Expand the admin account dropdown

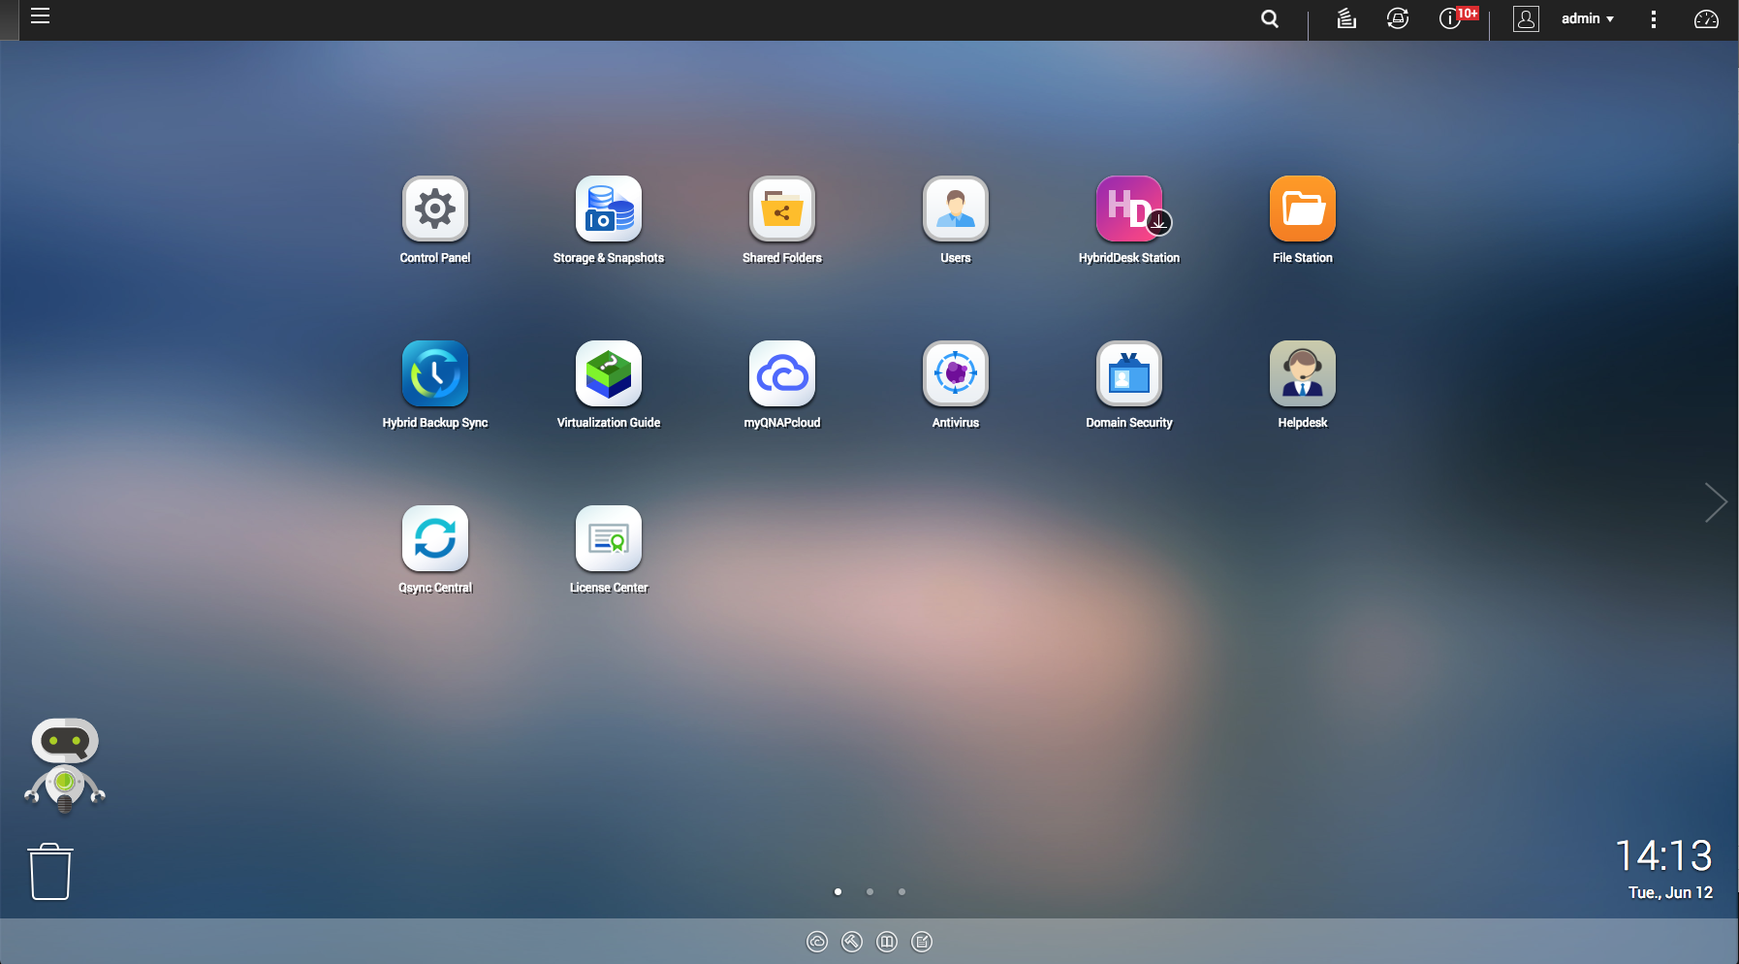(x=1587, y=18)
